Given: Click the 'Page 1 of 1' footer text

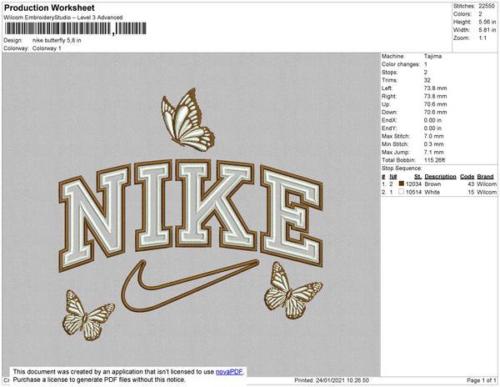Looking at the screenshot, I should coord(482,380).
